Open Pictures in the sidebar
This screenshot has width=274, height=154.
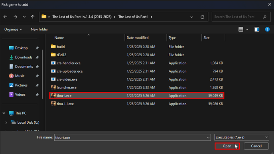[x=21, y=85]
